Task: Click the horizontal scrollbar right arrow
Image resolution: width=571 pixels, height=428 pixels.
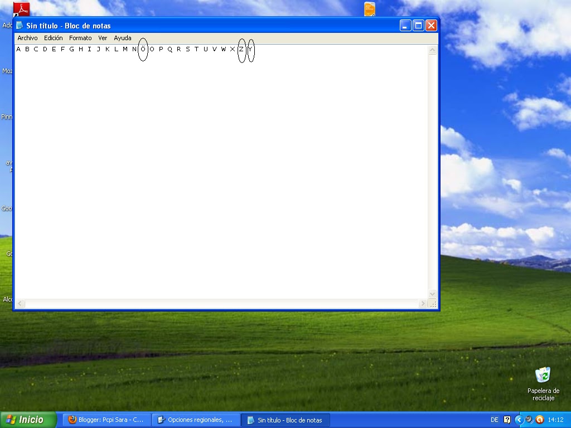Action: point(423,304)
